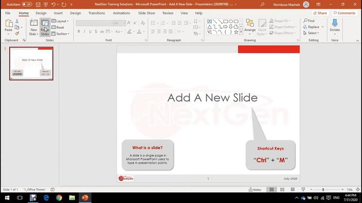Click the Undo arrow icon
Image resolution: width=362 pixels, height=203 pixels.
pyautogui.click(x=53, y=5)
